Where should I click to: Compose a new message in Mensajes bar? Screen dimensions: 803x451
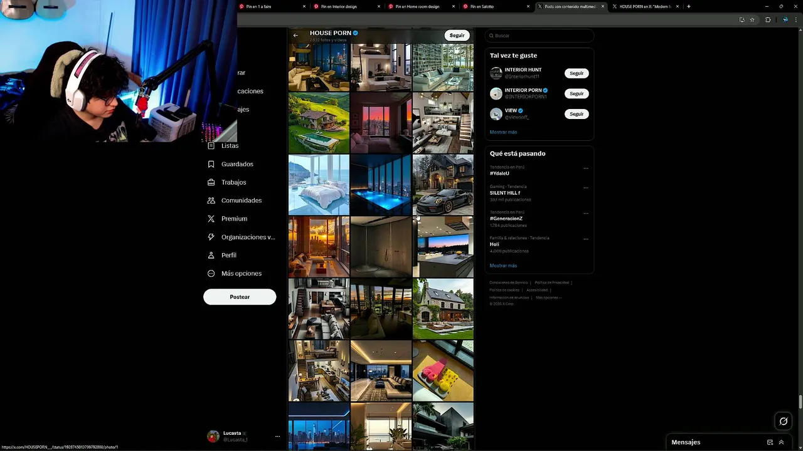[770, 442]
